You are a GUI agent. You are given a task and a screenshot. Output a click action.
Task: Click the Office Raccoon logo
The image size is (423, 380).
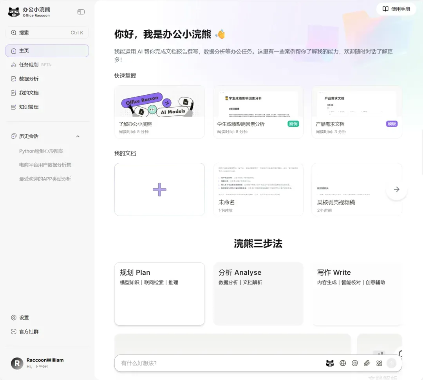(29, 12)
